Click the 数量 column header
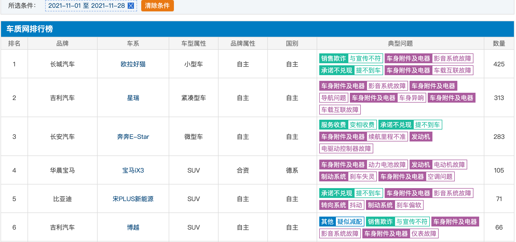Viewport: 516px width, 242px height. pyautogui.click(x=499, y=44)
